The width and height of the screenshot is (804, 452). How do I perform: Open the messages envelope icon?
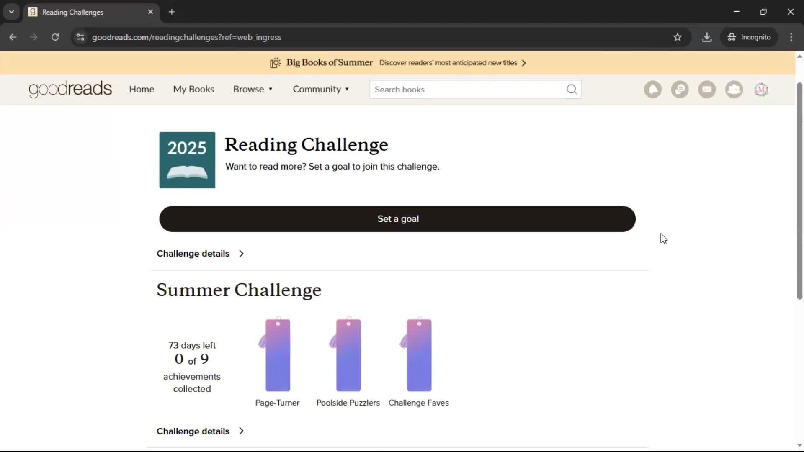707,90
